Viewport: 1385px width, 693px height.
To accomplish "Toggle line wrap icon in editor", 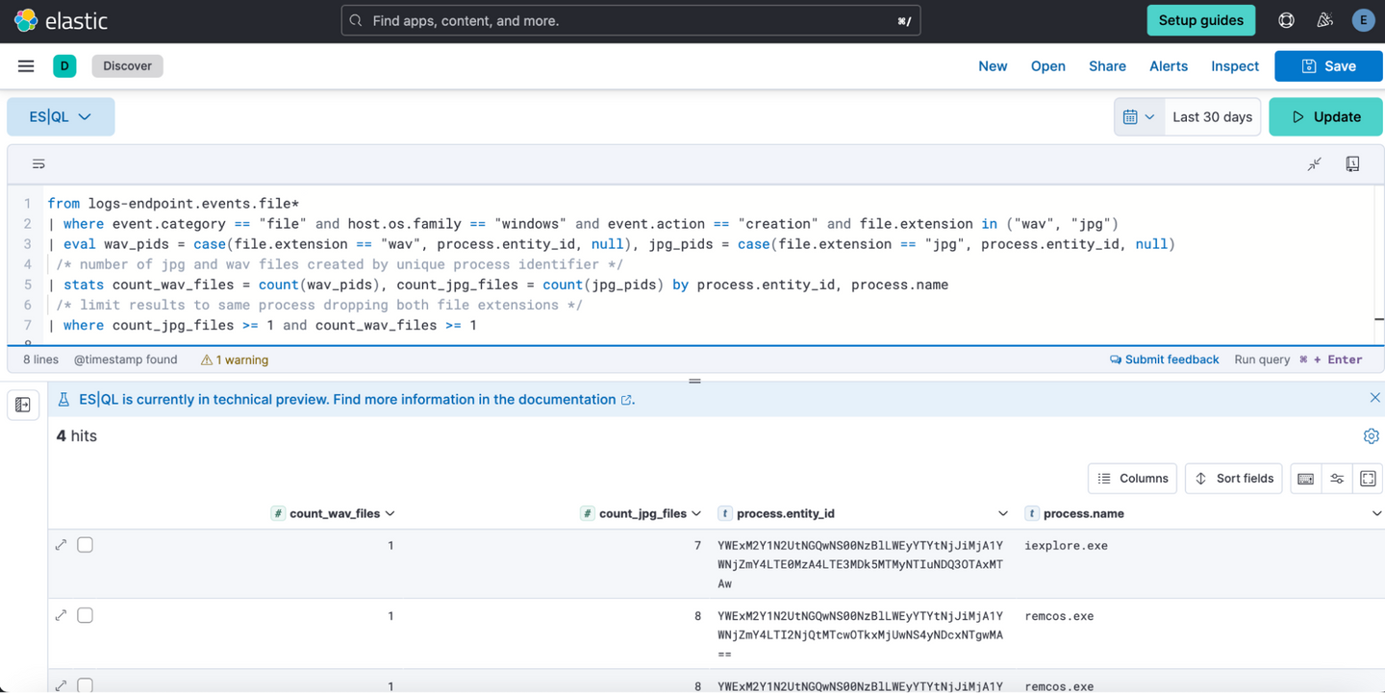I will [x=38, y=164].
